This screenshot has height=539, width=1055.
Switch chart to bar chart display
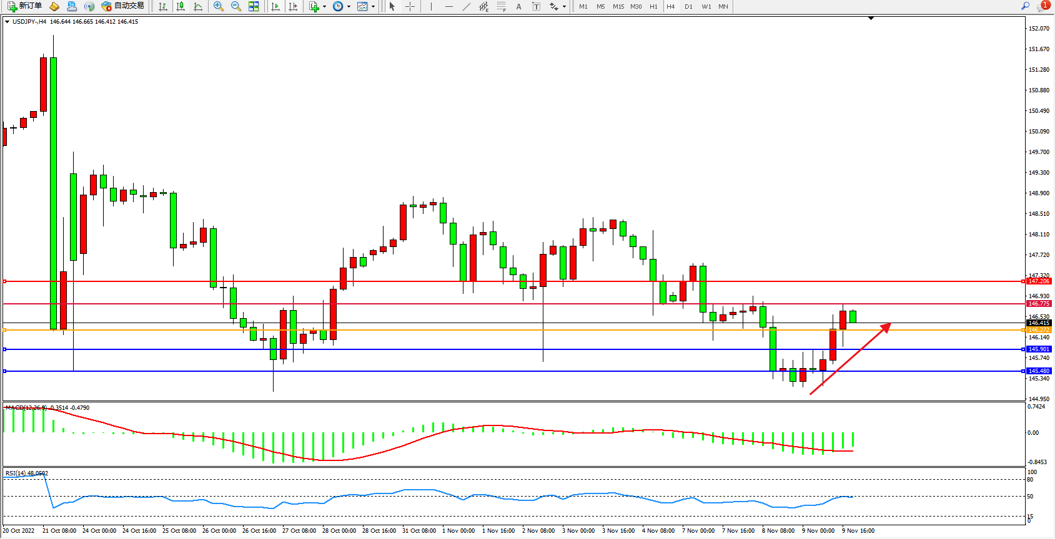coord(163,6)
